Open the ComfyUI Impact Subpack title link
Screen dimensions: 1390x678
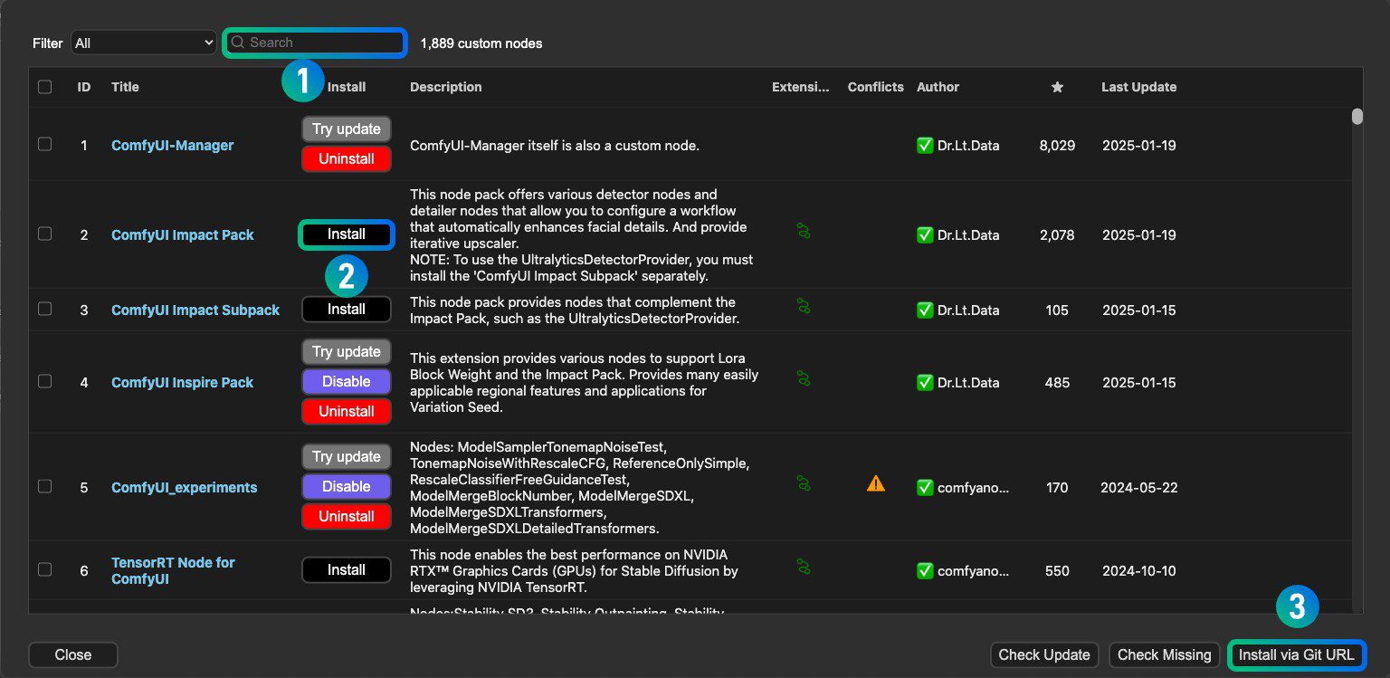click(x=195, y=310)
